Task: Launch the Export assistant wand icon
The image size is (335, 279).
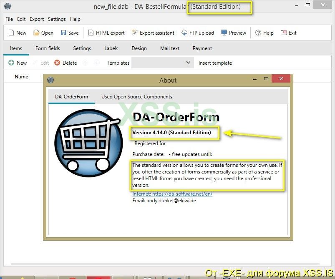Action: [135, 33]
